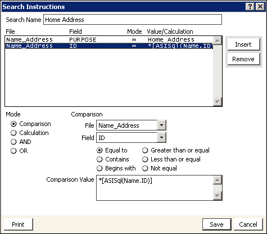Click the Insert button
Viewport: 267px width, 234px height.
click(243, 44)
